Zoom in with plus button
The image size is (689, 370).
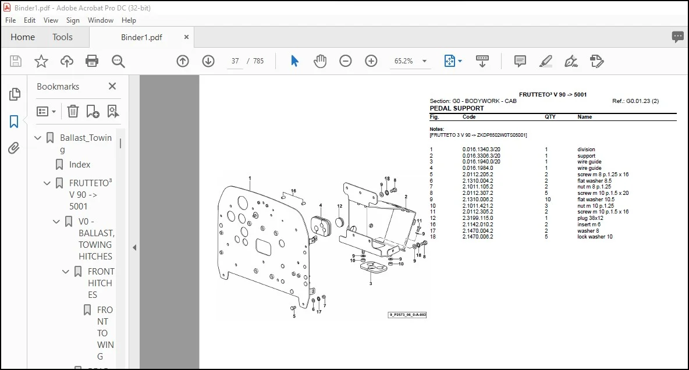coord(371,61)
